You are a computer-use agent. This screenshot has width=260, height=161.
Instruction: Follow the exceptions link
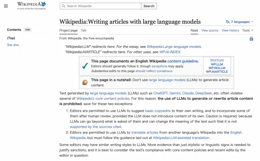click(x=159, y=66)
